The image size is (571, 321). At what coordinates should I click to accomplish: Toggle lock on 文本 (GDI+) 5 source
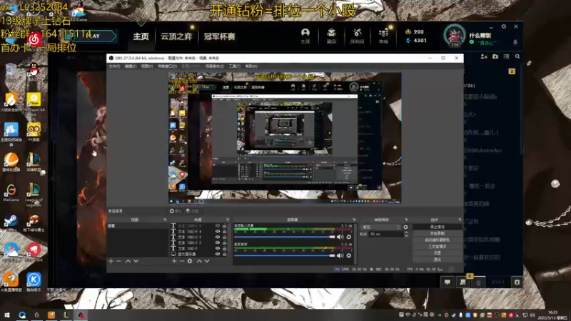coord(224,226)
